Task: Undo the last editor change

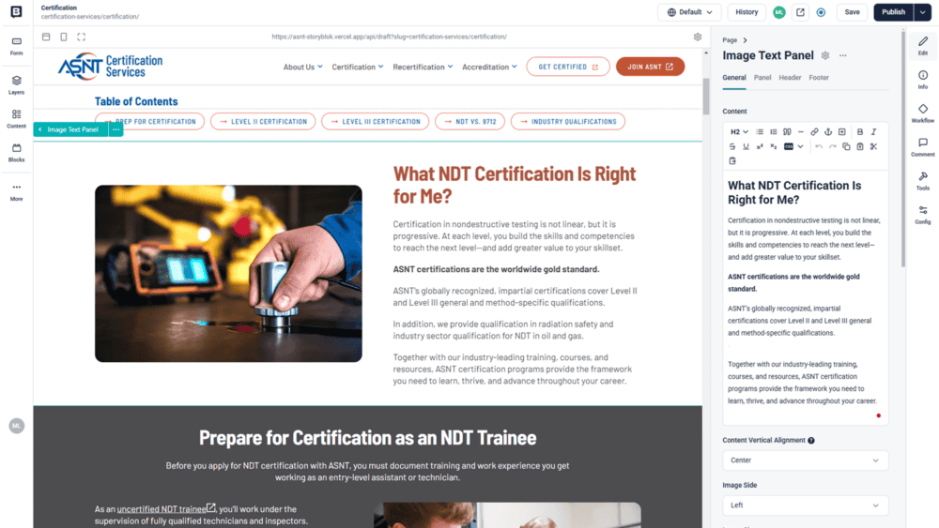Action: [x=819, y=146]
